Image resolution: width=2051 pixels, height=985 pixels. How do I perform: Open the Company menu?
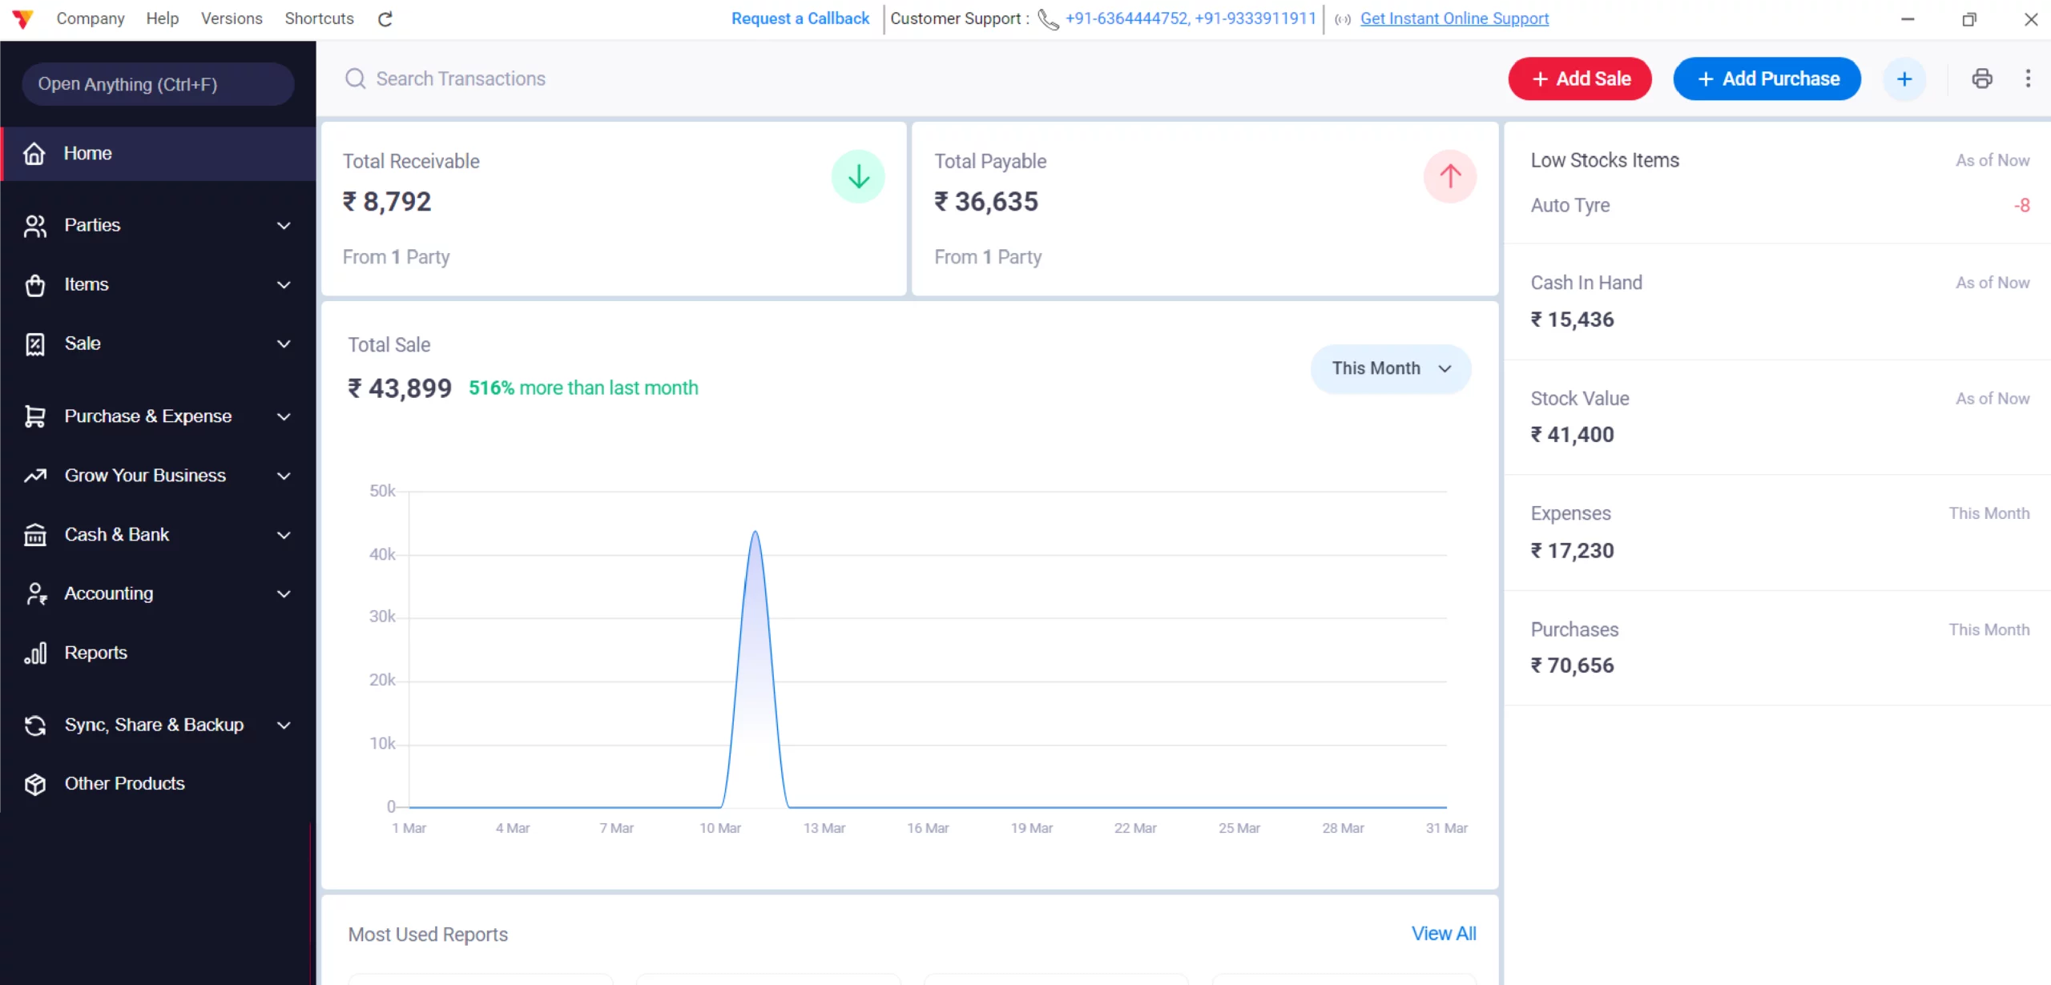pos(91,18)
